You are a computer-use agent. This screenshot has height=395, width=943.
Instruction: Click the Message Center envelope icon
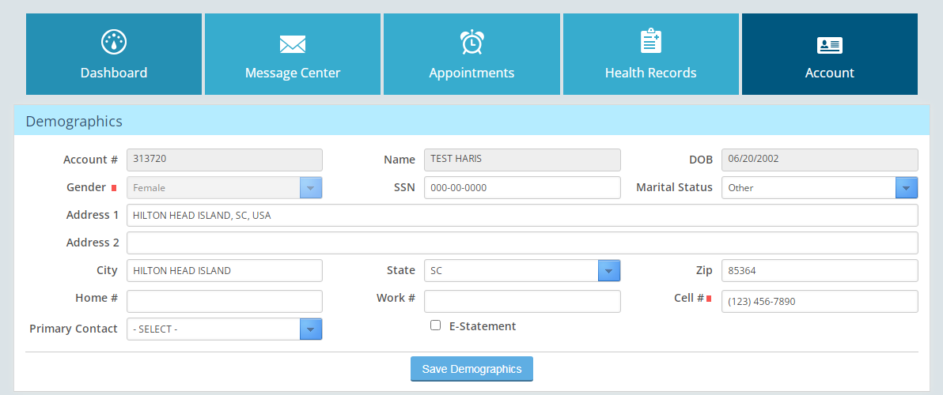[x=292, y=44]
